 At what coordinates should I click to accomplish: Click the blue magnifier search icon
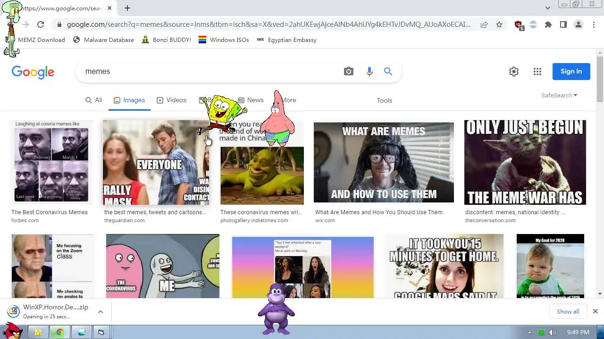[x=388, y=72]
